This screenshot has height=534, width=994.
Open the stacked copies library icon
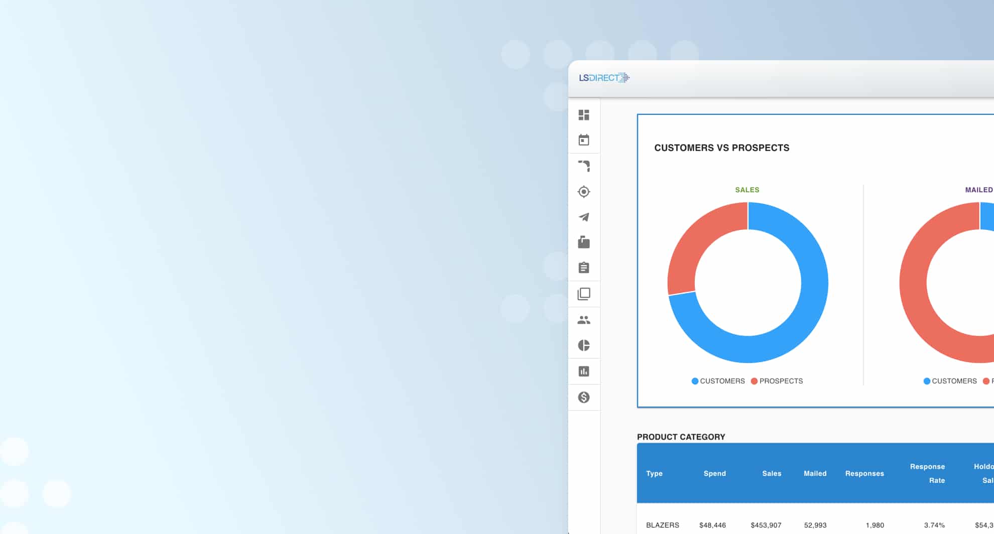[583, 294]
